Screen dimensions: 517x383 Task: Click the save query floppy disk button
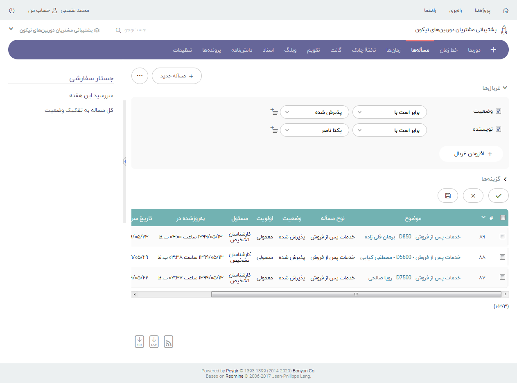coord(448,196)
